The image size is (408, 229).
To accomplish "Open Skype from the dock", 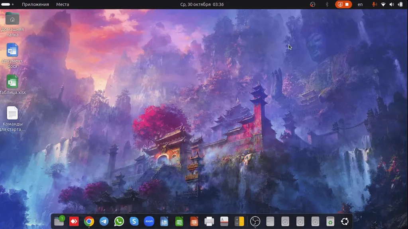I will (134, 221).
